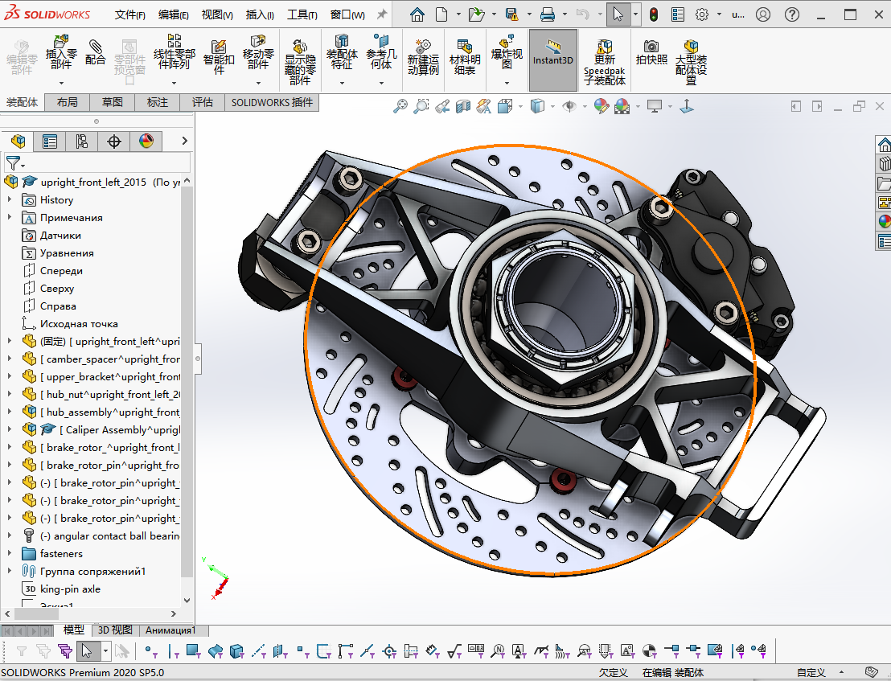Screen dimensions: 891x681
Task: Open the Options gear settings
Action: pos(702,14)
